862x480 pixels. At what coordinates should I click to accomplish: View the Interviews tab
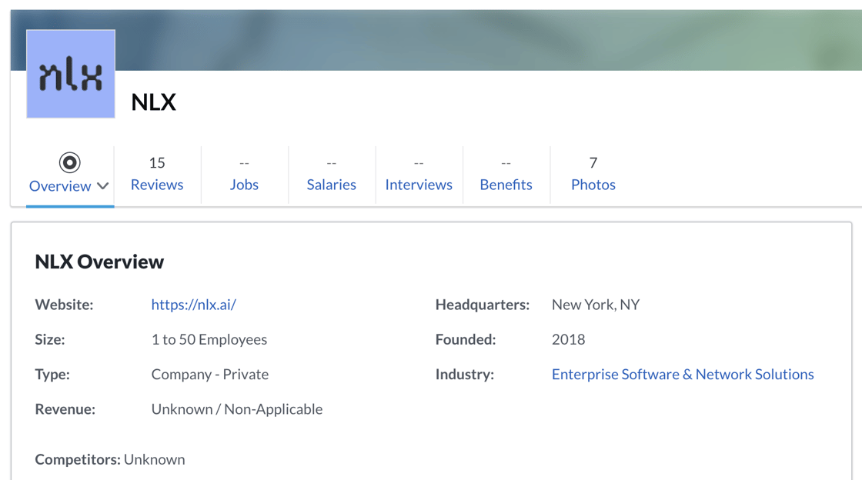419,185
